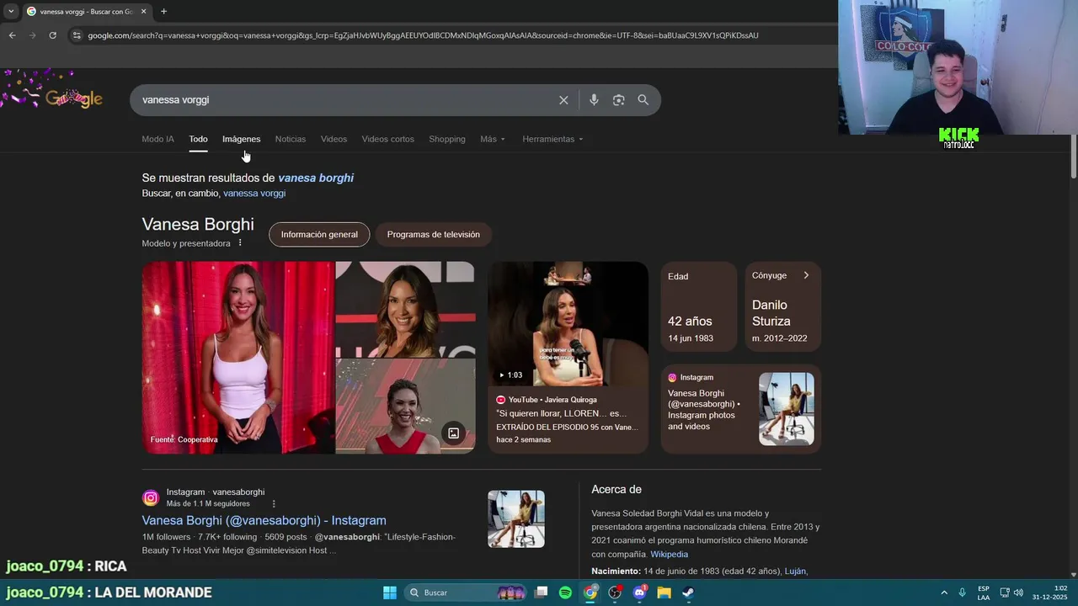The image size is (1078, 606).
Task: Expand the Cónyuge card chevron
Action: [x=806, y=275]
